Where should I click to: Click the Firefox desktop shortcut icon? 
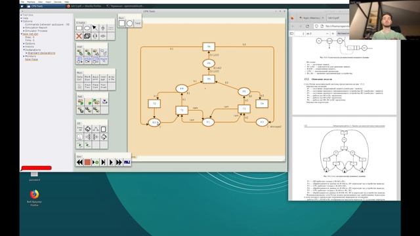tap(34, 195)
